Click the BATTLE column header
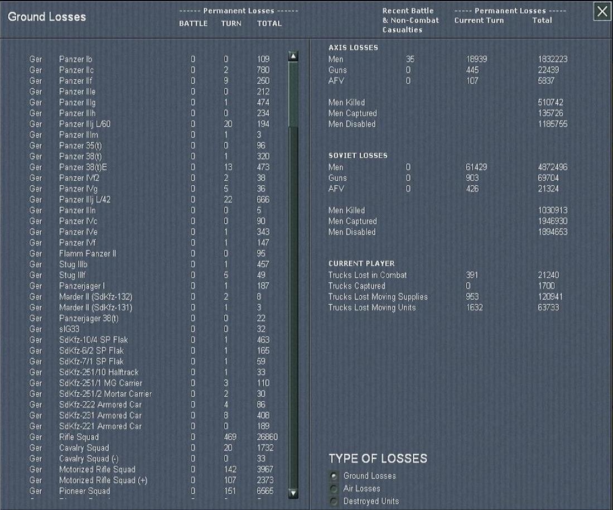The image size is (613, 510). (x=193, y=23)
